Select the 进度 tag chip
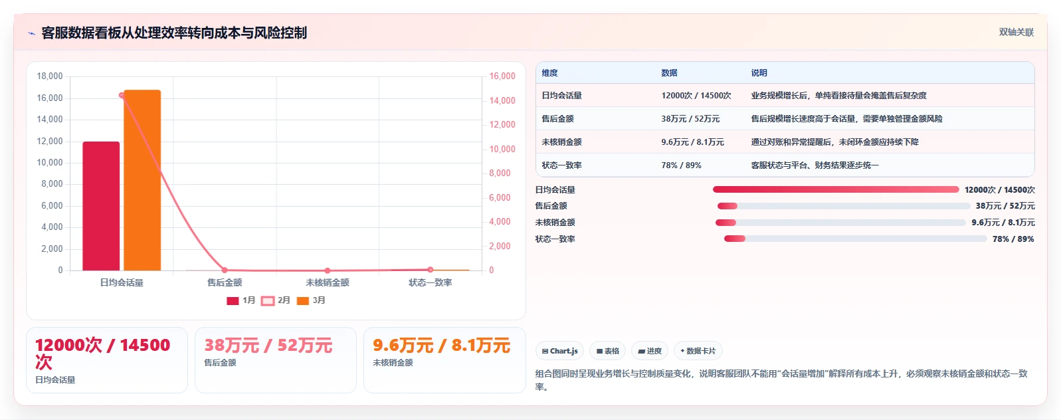 [x=650, y=351]
